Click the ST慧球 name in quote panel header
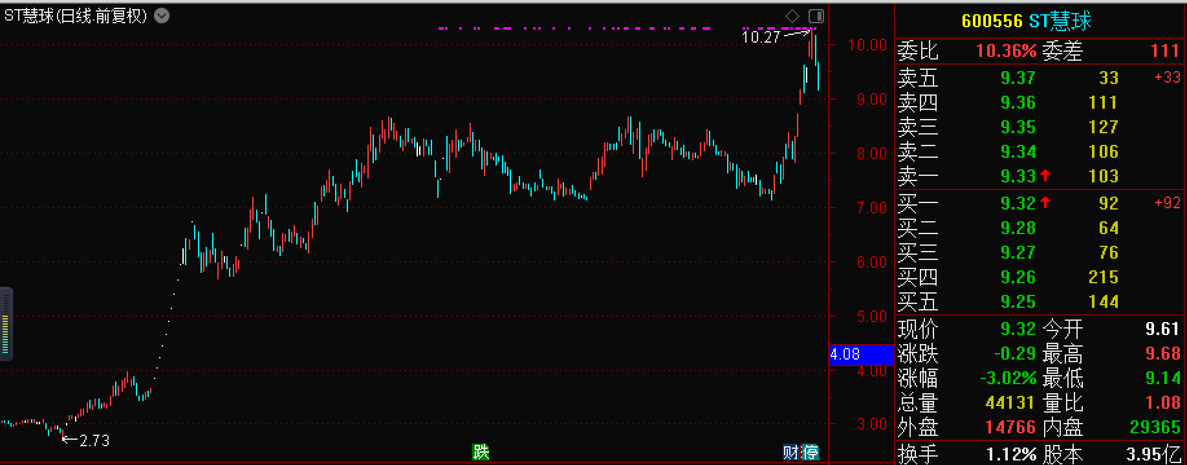Viewport: 1187px width, 465px height. 1060,21
